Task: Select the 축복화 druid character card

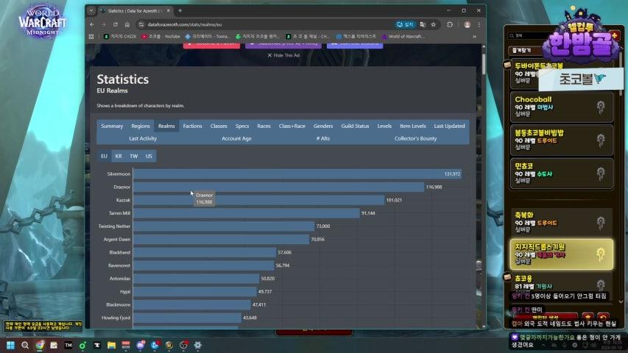Action: tap(562, 222)
